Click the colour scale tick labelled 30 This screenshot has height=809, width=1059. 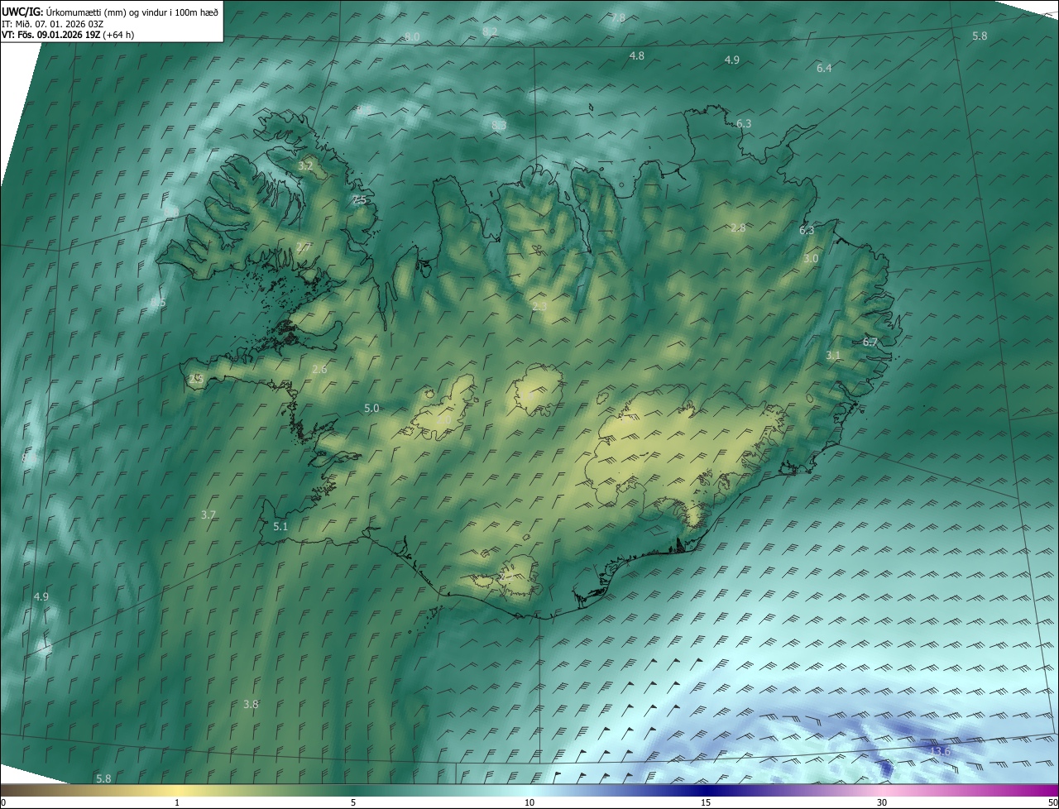[x=882, y=803]
